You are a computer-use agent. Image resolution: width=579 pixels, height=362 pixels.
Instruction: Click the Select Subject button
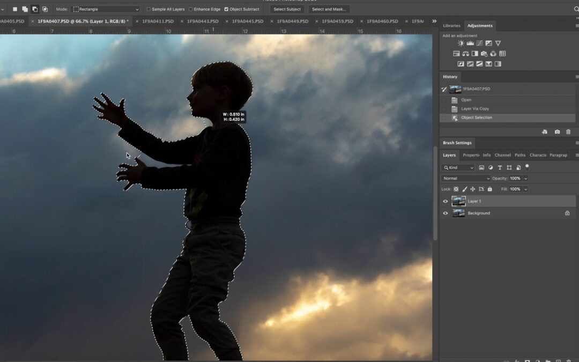pos(287,9)
